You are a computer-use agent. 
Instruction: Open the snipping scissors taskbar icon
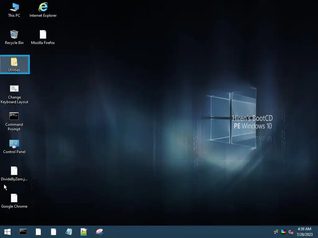click(x=99, y=232)
